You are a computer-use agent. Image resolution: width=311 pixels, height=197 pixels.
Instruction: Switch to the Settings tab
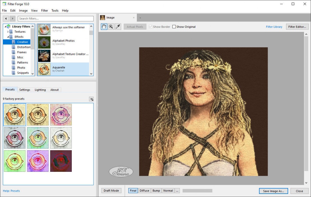pyautogui.click(x=25, y=90)
